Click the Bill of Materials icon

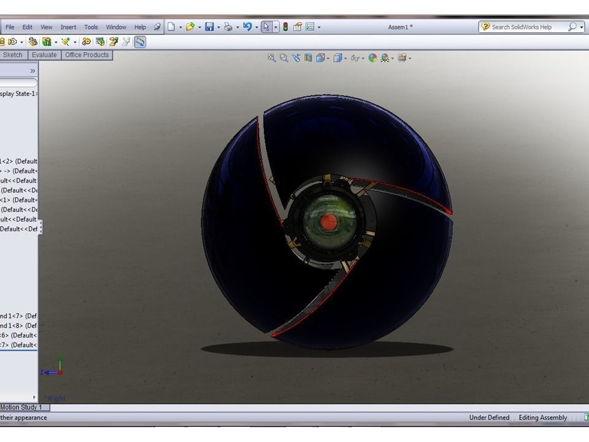click(100, 42)
